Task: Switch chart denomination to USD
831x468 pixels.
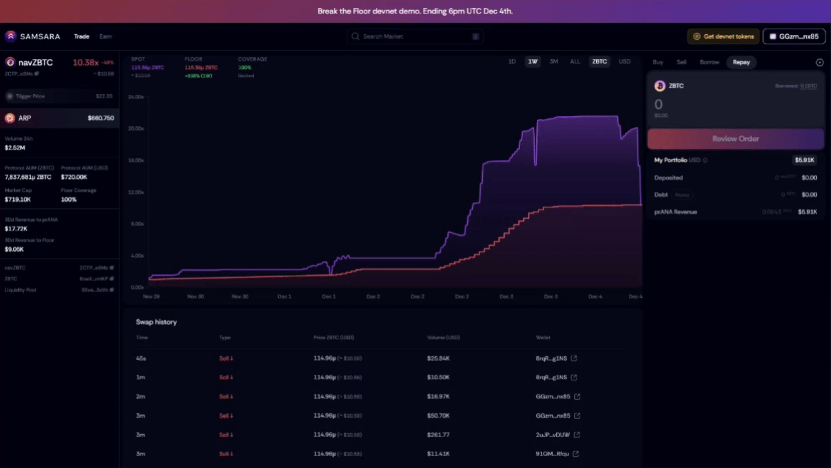Action: coord(624,62)
